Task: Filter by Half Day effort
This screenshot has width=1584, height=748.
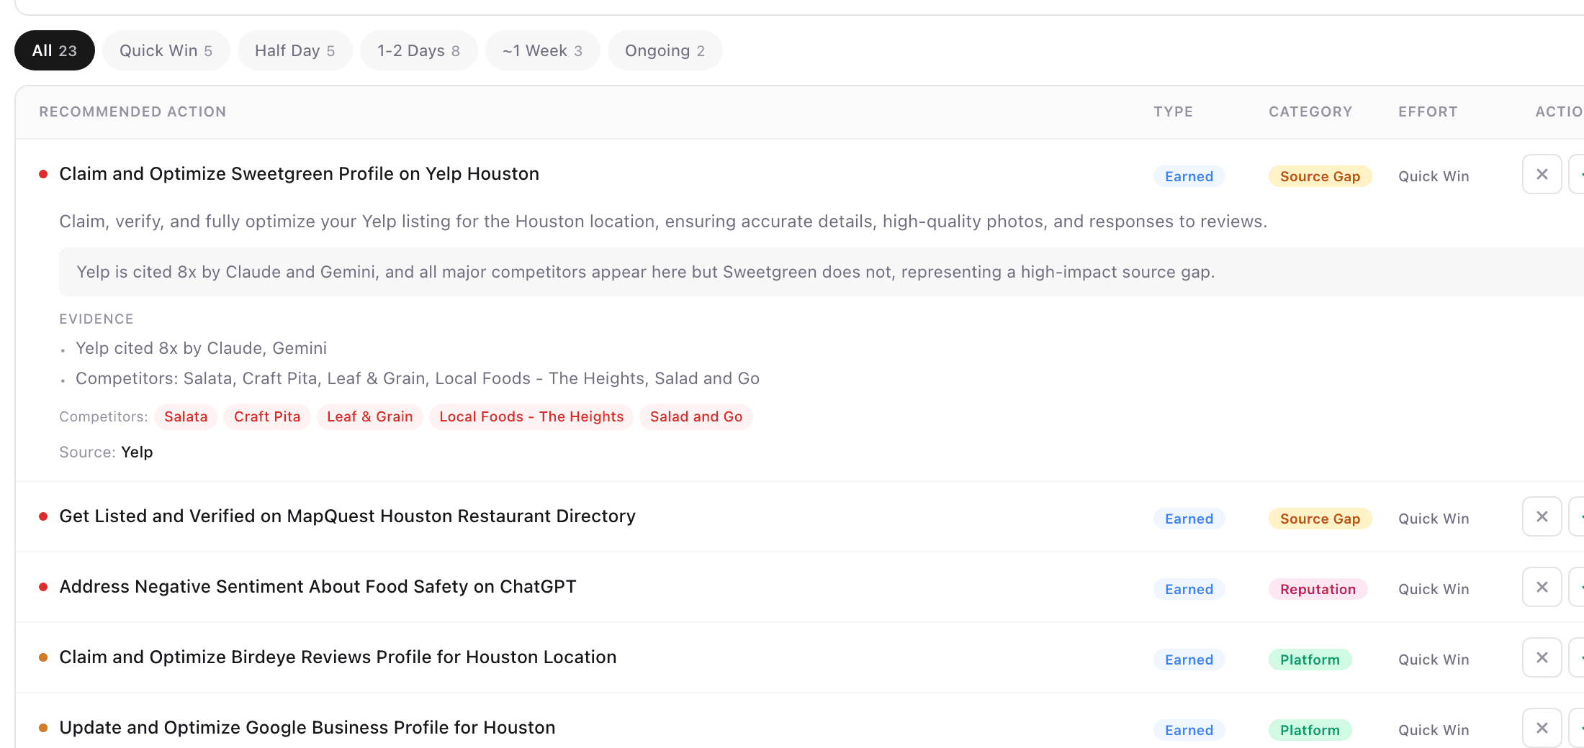Action: [x=294, y=50]
